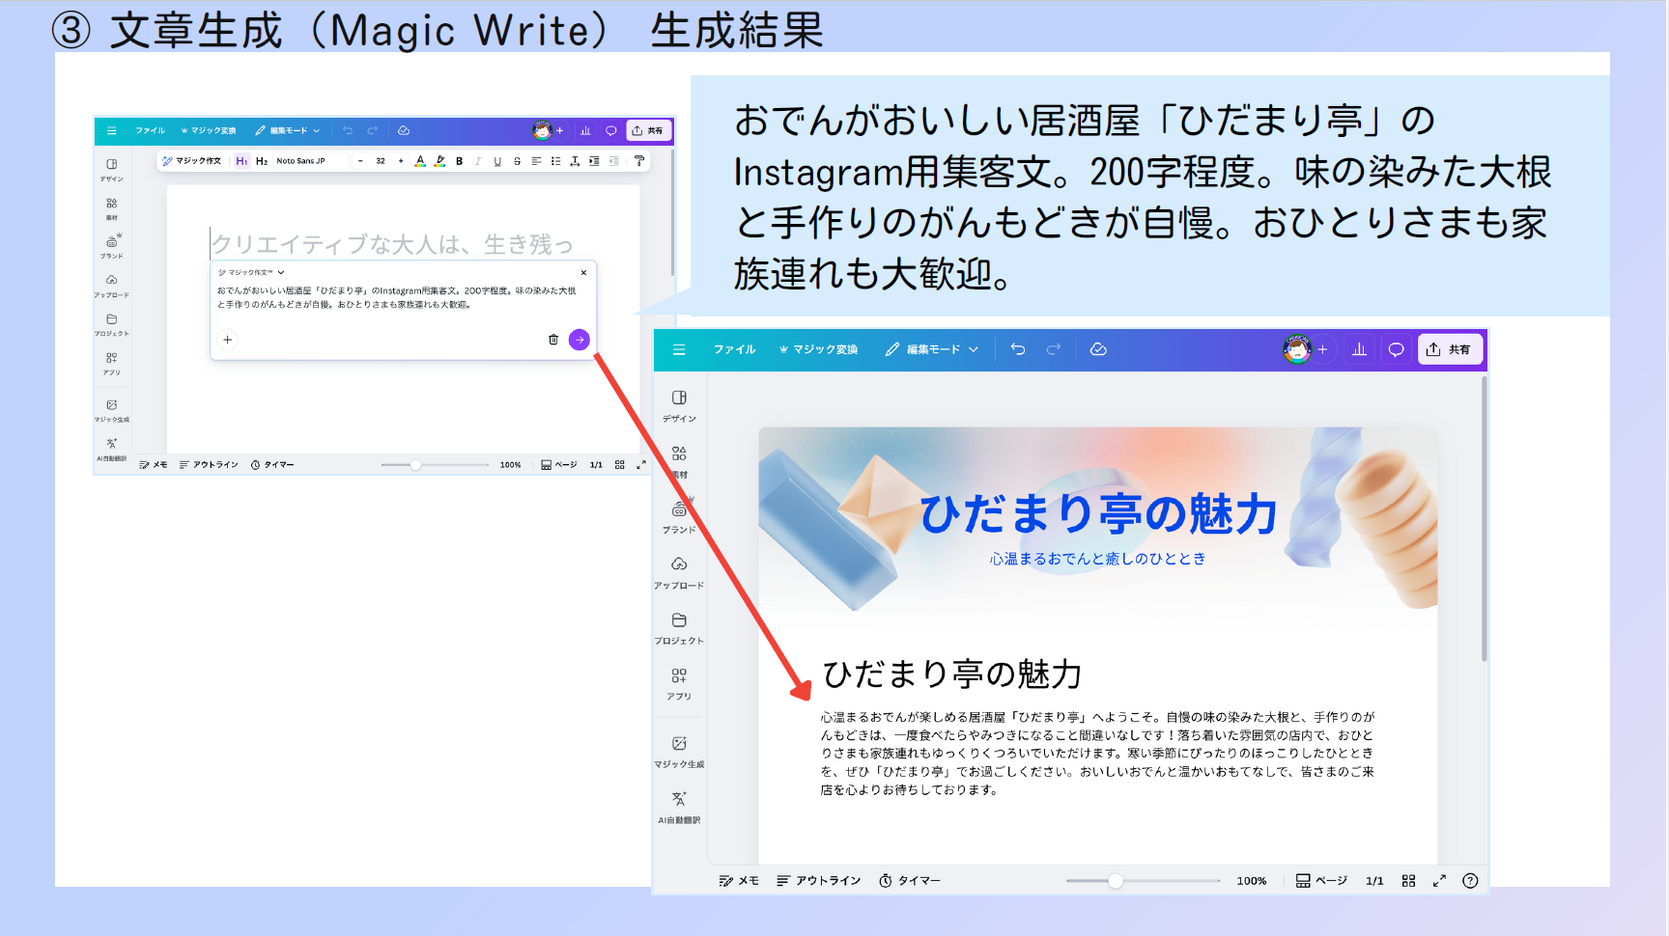The height and width of the screenshot is (936, 1669).
Task: Delete the Magic Write prompt with the trash icon
Action: pos(553,340)
